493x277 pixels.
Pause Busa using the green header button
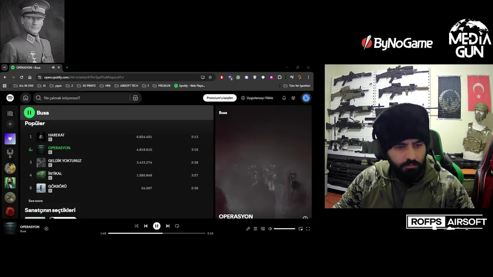tap(29, 112)
